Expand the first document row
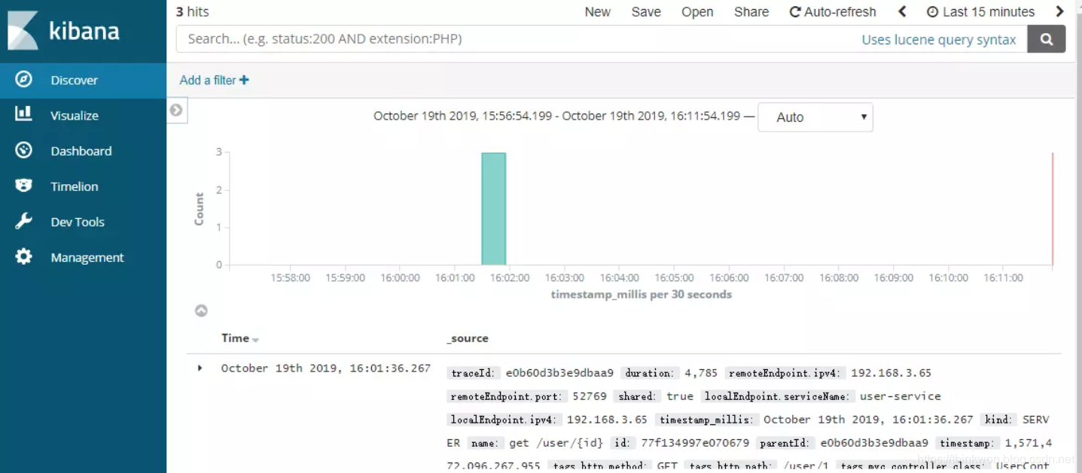Screen dimensions: 1082x473 [x=200, y=368]
